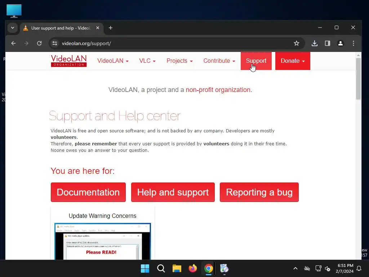Expand the VideoLAN nav dropdown
The height and width of the screenshot is (277, 369).
click(x=113, y=61)
